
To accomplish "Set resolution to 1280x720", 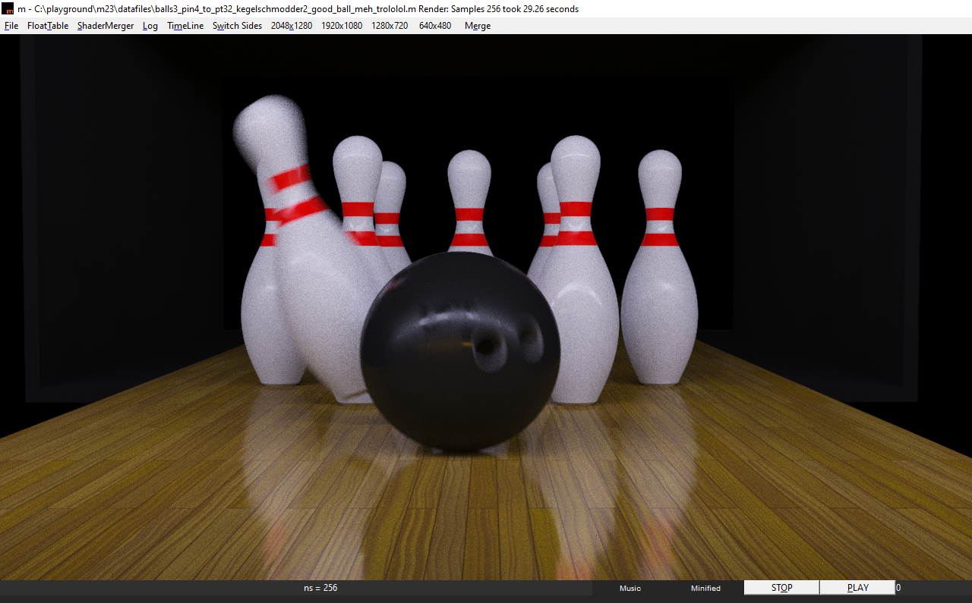I will tap(390, 26).
